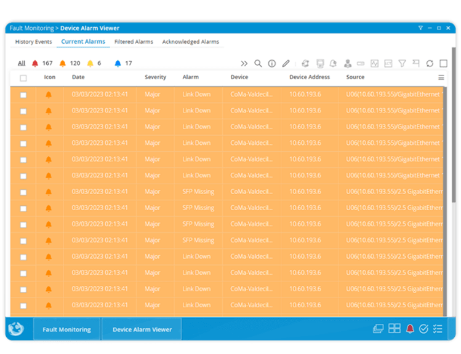Click the stacked windows taskbar icon
Screen dimensions: 461x354
[x=378, y=329]
